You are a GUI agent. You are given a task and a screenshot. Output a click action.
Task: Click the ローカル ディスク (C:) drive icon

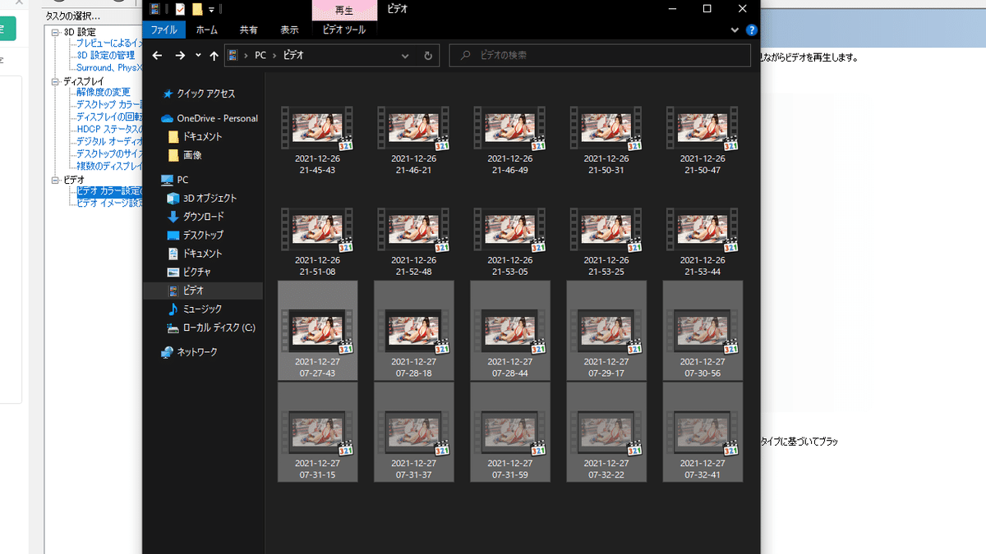point(173,327)
